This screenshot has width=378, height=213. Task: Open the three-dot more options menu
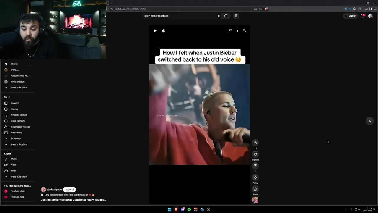tap(237, 31)
